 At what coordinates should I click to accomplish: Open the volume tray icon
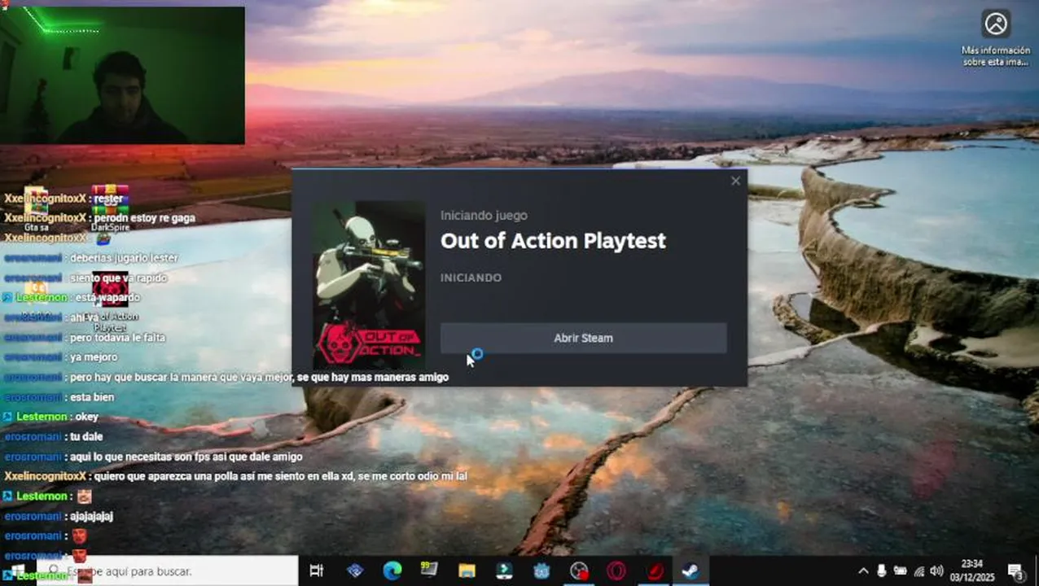[937, 571]
